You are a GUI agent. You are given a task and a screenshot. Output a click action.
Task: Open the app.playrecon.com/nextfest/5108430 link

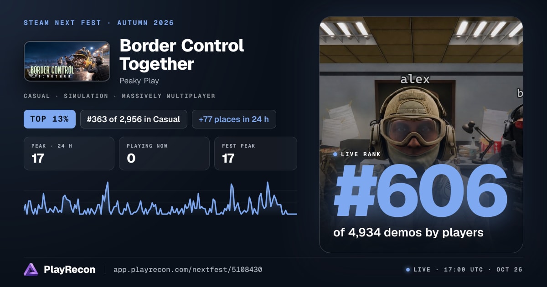tap(188, 270)
